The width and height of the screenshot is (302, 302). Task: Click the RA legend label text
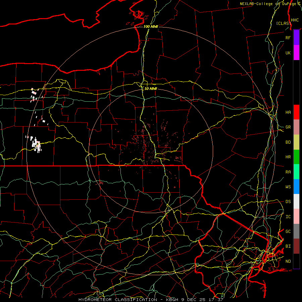pyautogui.click(x=288, y=172)
